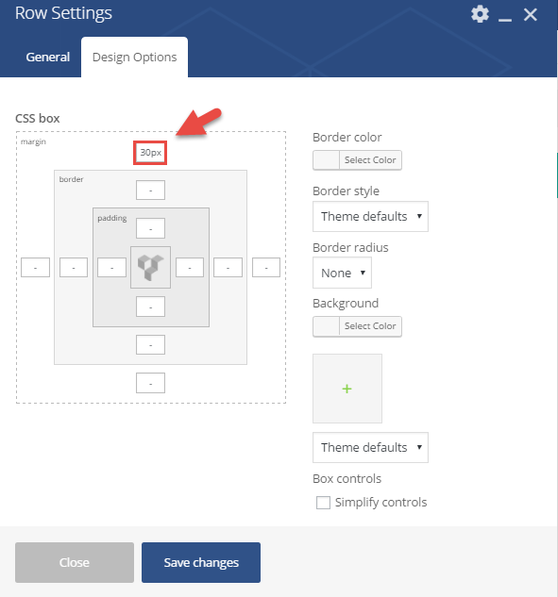The height and width of the screenshot is (597, 558).
Task: Click the grey Close button
Action: [x=75, y=562]
